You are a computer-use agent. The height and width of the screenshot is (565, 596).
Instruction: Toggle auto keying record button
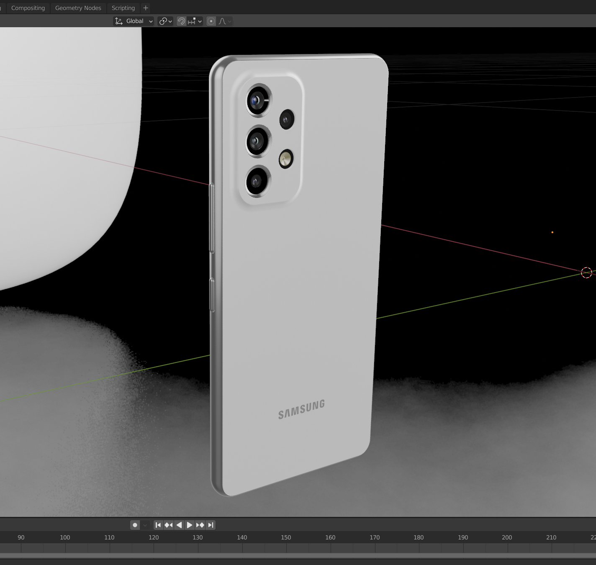click(135, 525)
